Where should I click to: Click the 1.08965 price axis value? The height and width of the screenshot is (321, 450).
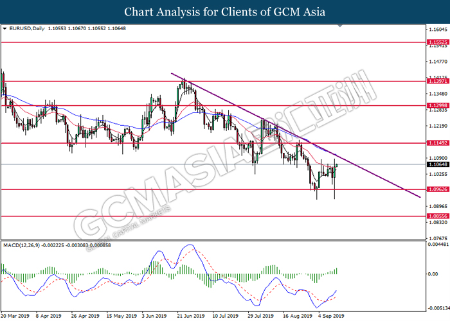tap(438, 206)
